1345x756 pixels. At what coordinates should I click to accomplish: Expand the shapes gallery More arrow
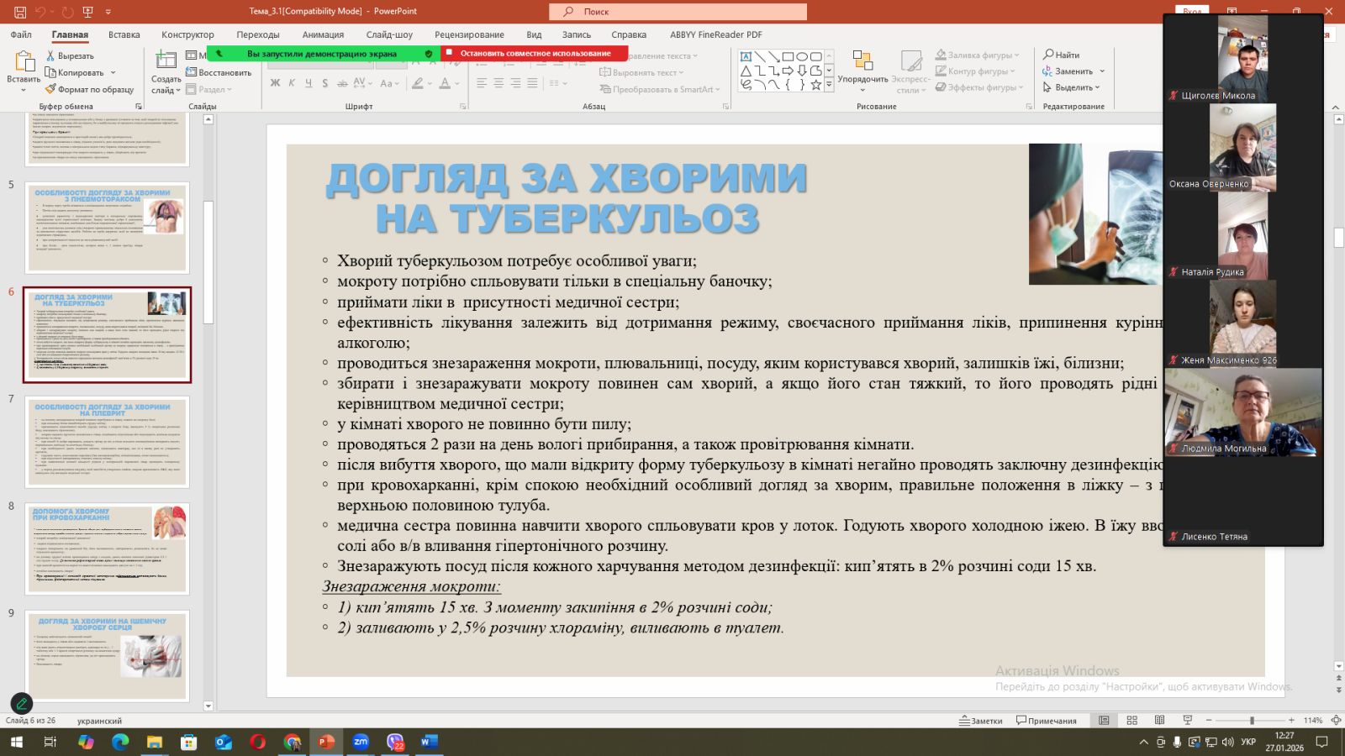click(830, 85)
